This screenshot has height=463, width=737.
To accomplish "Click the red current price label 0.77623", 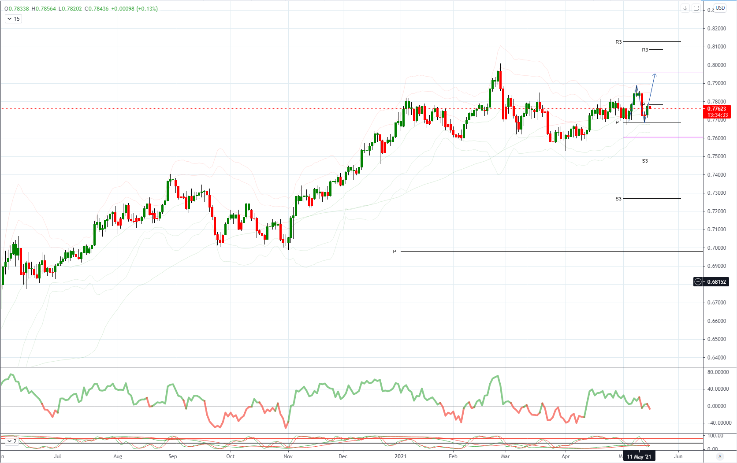I will coord(717,109).
